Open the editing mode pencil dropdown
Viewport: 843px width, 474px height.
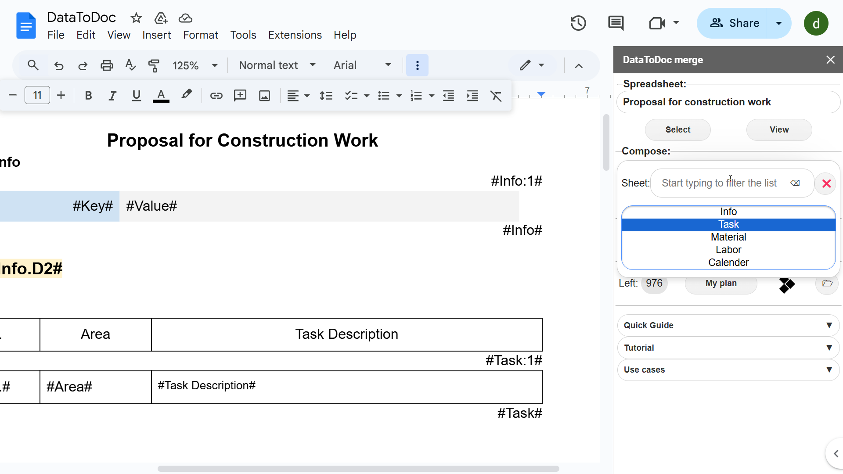532,65
